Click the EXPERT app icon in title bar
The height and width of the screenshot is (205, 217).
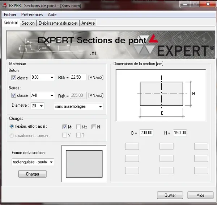coord(5,5)
